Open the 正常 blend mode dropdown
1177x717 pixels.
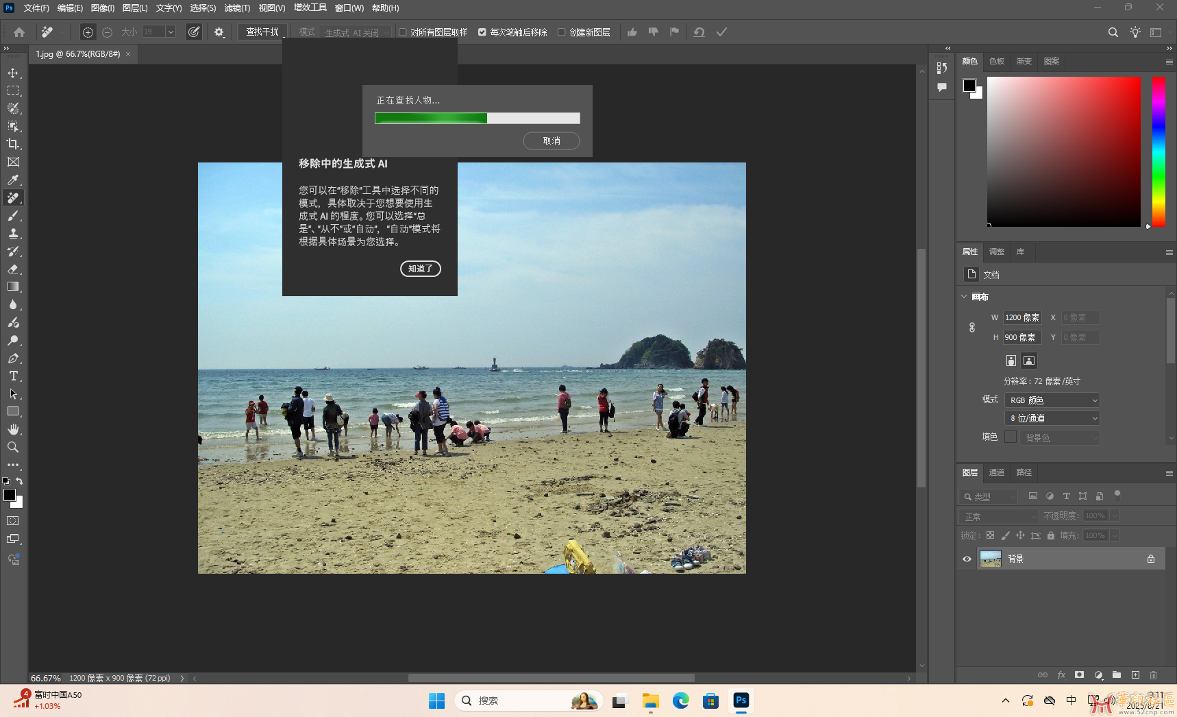(1000, 516)
